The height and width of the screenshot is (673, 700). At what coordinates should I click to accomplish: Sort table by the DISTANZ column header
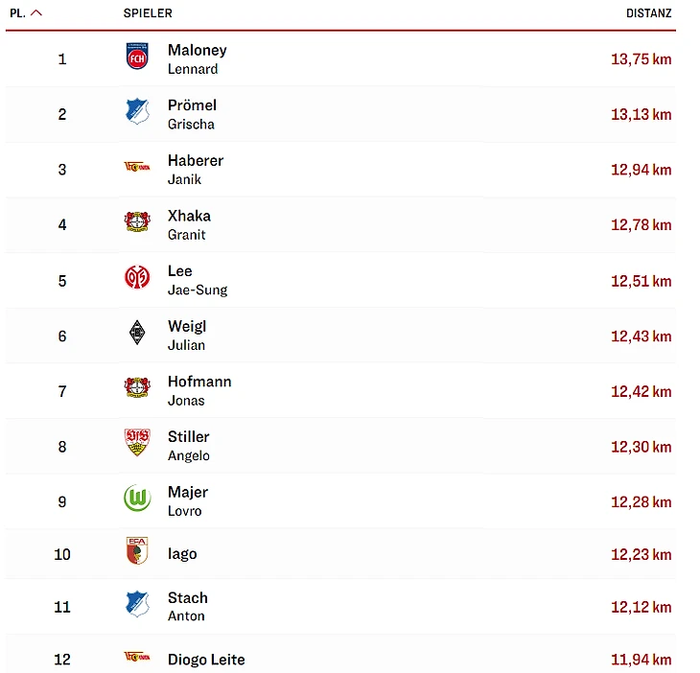point(648,13)
